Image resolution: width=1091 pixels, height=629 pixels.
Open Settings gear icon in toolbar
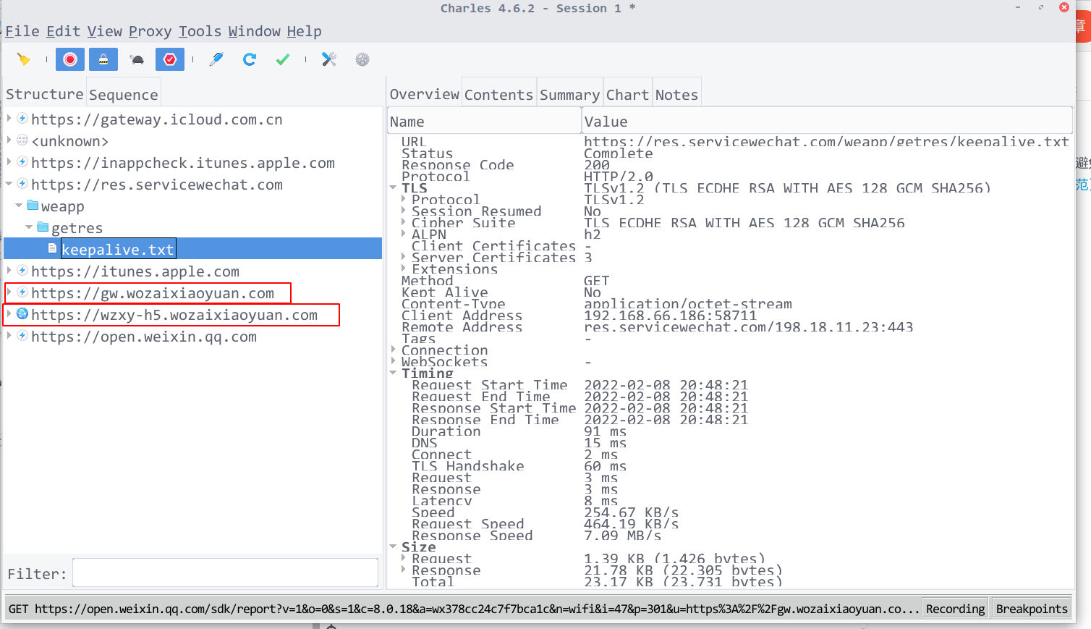coord(362,59)
